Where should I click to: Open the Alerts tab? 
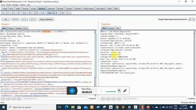pyautogui.click(x=110, y=9)
